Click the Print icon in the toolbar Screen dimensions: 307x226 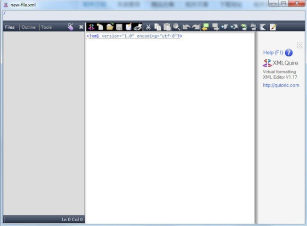point(138,27)
